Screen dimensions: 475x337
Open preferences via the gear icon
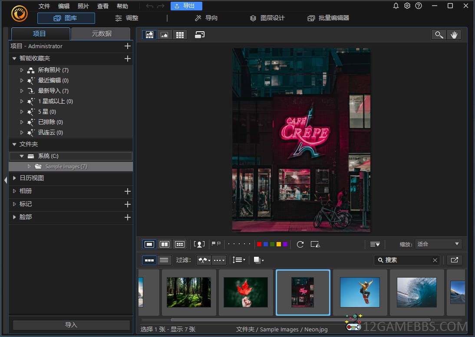pos(407,6)
